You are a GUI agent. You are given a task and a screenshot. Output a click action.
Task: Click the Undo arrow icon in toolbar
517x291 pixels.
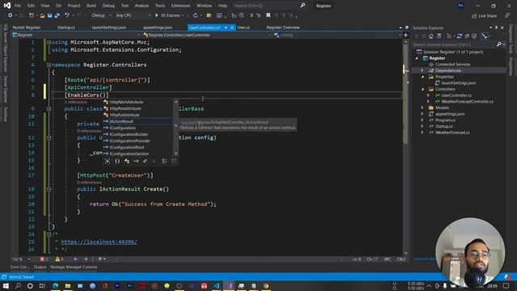tap(67, 15)
